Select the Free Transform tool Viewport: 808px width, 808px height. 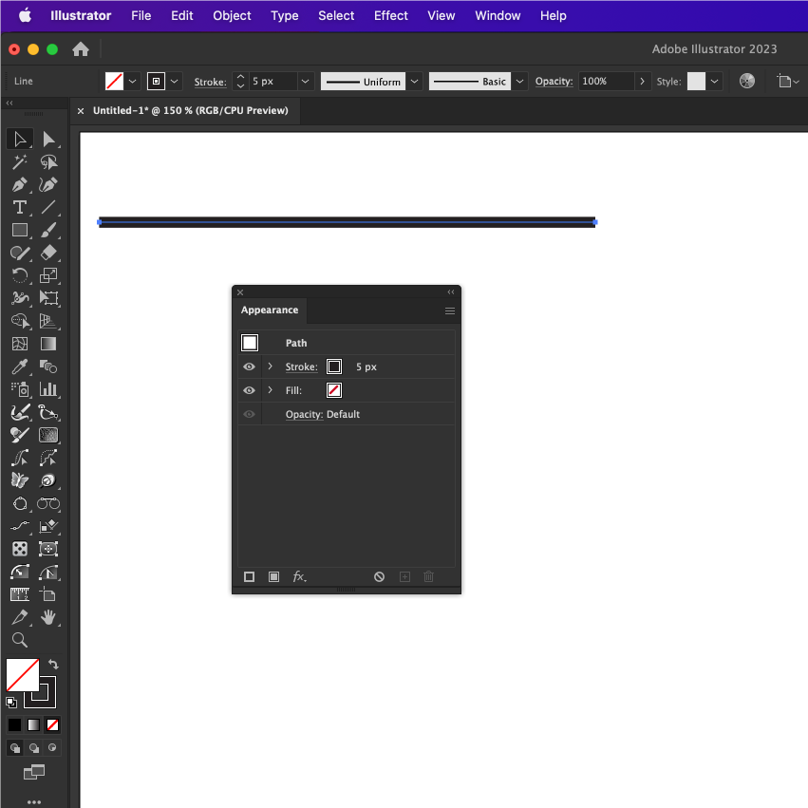tap(48, 298)
